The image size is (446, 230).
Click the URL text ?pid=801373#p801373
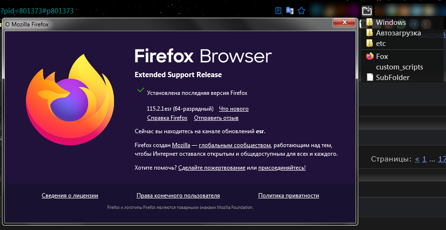tap(37, 11)
